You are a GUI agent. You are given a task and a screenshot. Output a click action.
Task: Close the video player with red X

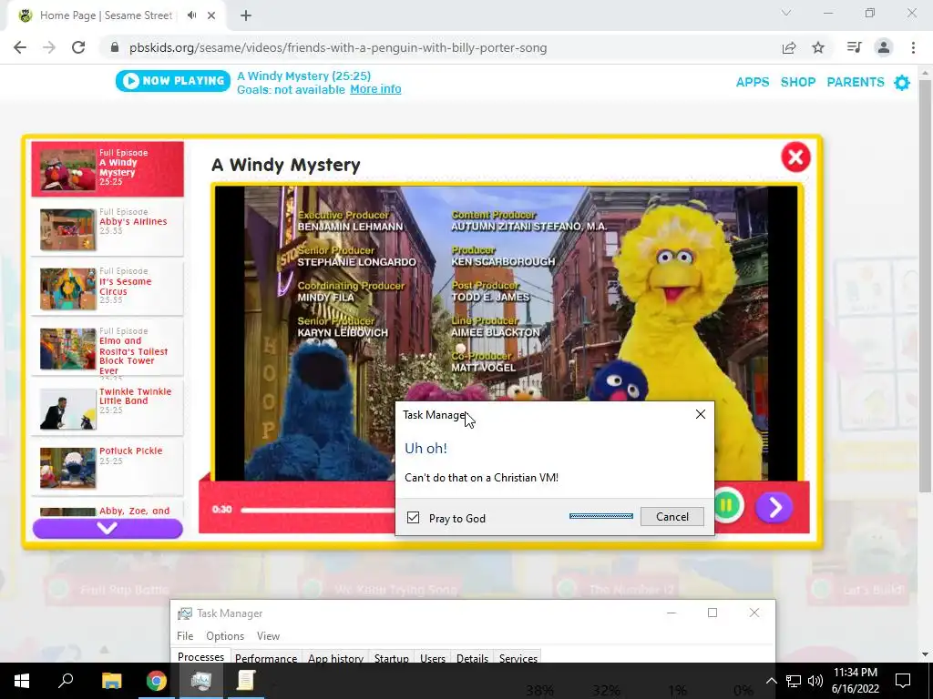click(795, 157)
